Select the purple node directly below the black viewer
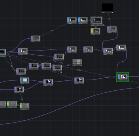Image resolution: width=139 pixels, height=136 pixels. click(x=112, y=30)
